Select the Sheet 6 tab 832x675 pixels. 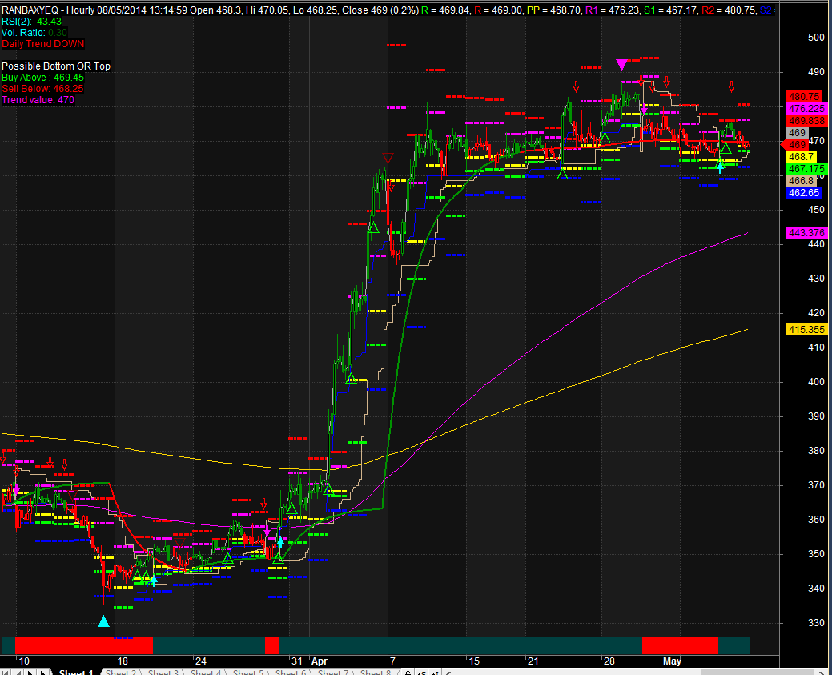click(x=291, y=672)
